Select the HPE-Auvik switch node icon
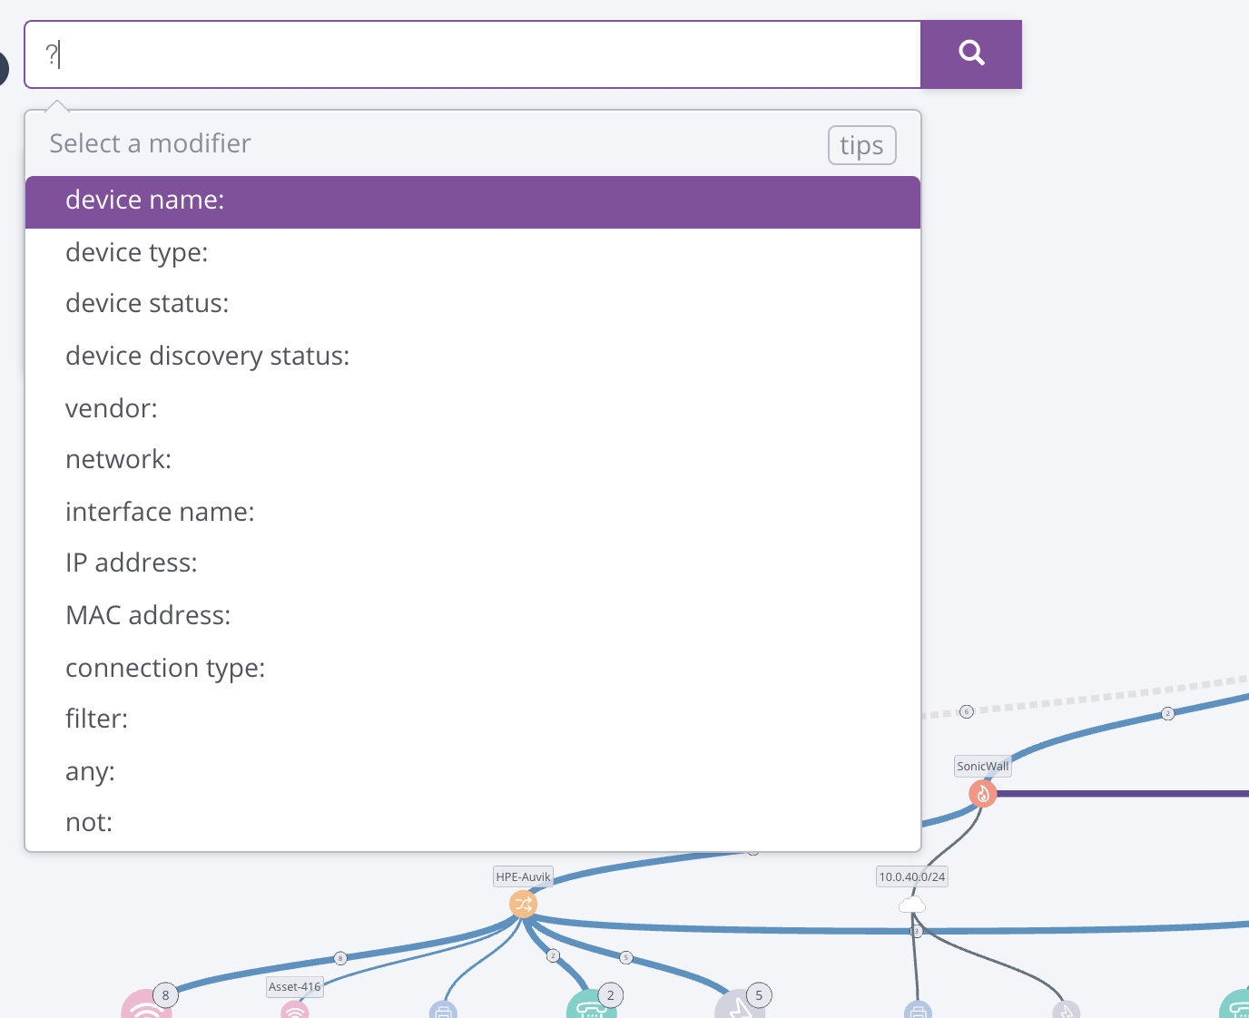The image size is (1249, 1018). (x=523, y=904)
